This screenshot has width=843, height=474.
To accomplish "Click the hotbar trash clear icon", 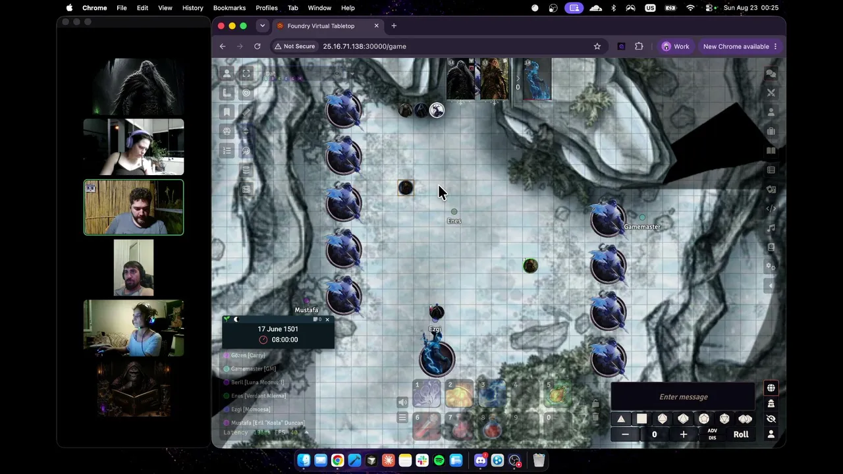I will coord(595,417).
